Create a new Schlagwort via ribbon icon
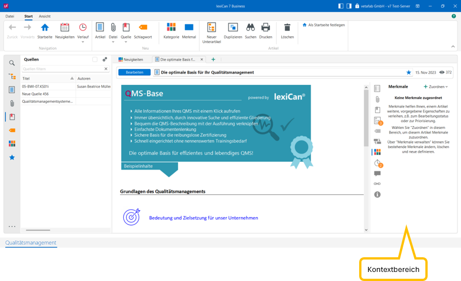Screen dimensions: 461x281 [x=143, y=28]
